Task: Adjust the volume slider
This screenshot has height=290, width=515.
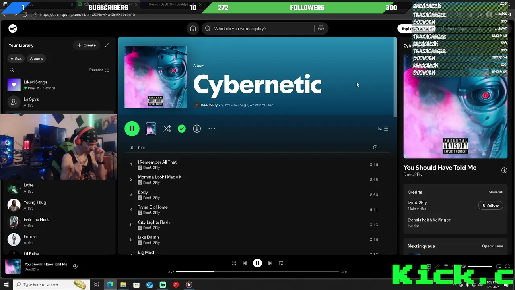Action: (x=480, y=266)
